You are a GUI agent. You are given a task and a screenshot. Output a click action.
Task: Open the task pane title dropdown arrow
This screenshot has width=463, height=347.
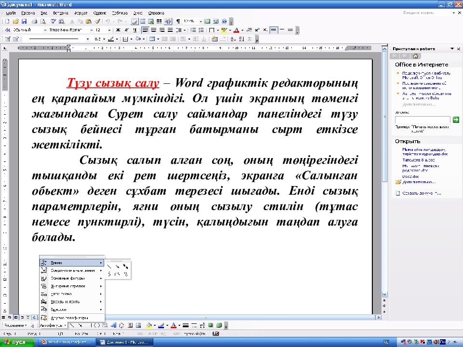452,49
